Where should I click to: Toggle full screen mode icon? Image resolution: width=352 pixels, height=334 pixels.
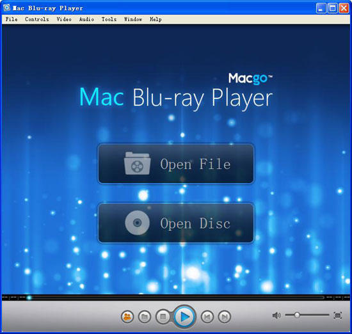coord(338,315)
